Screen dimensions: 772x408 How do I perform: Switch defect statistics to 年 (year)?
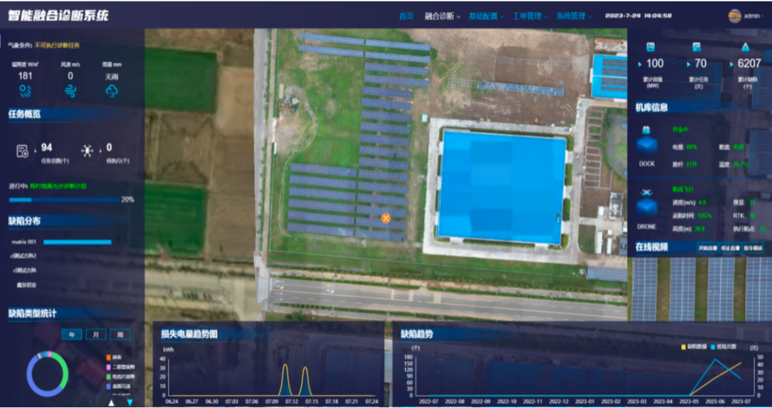coord(71,334)
